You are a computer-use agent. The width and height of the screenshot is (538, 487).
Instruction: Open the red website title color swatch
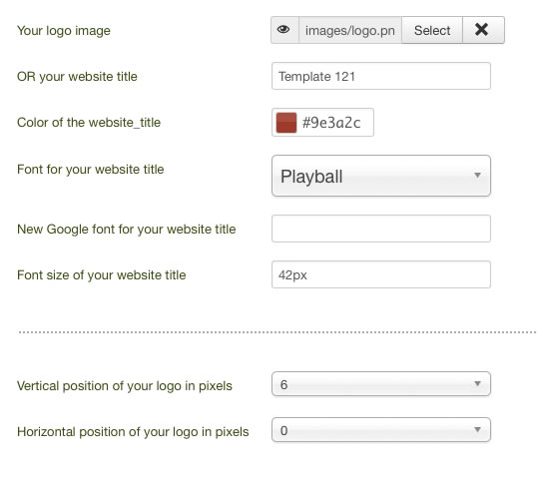click(286, 123)
